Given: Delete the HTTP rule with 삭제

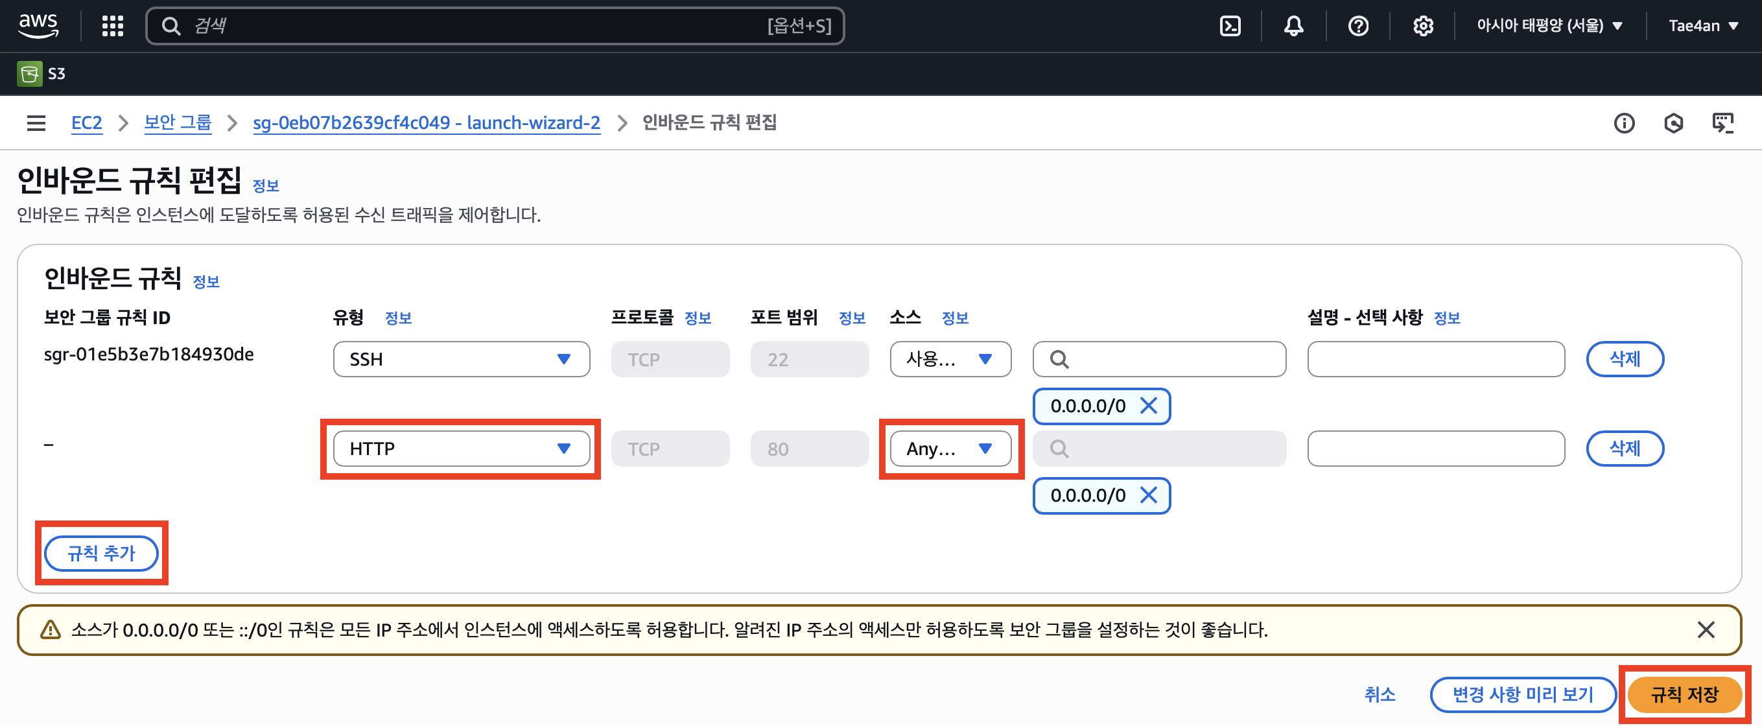Looking at the screenshot, I should click(1625, 448).
